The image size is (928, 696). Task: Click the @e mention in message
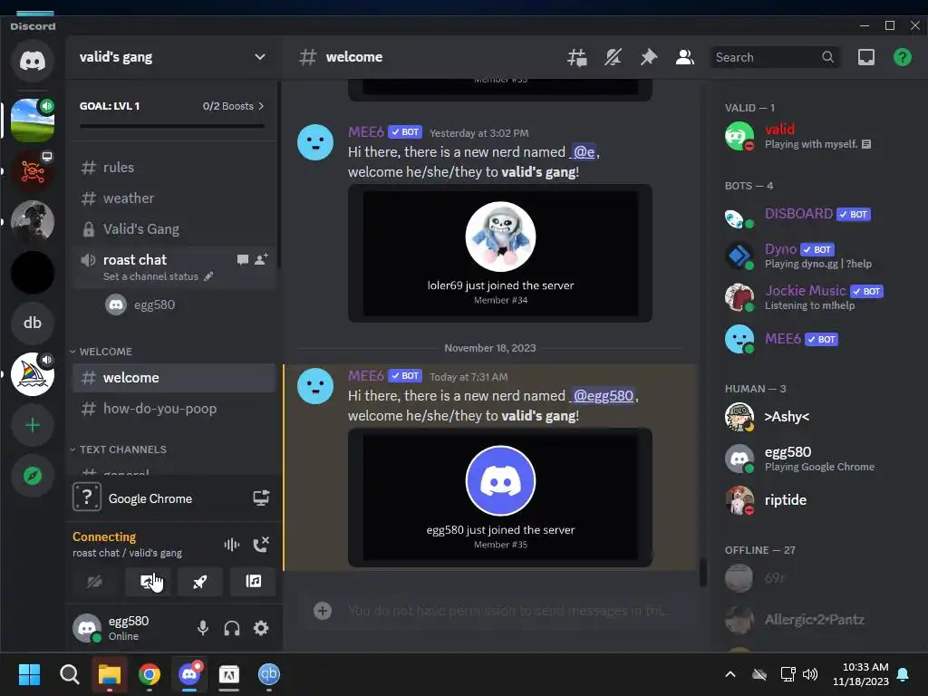pos(584,152)
